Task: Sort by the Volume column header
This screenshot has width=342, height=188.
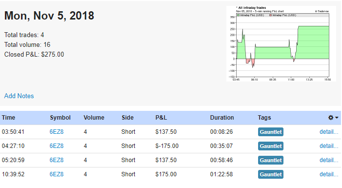Action: [94, 118]
